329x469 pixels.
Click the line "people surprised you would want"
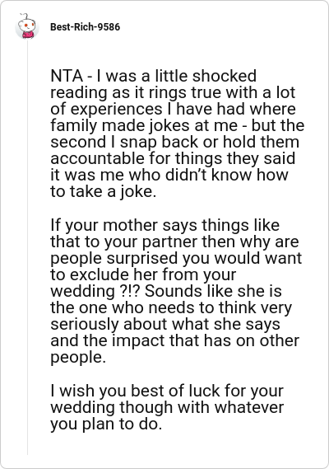pyautogui.click(x=176, y=258)
